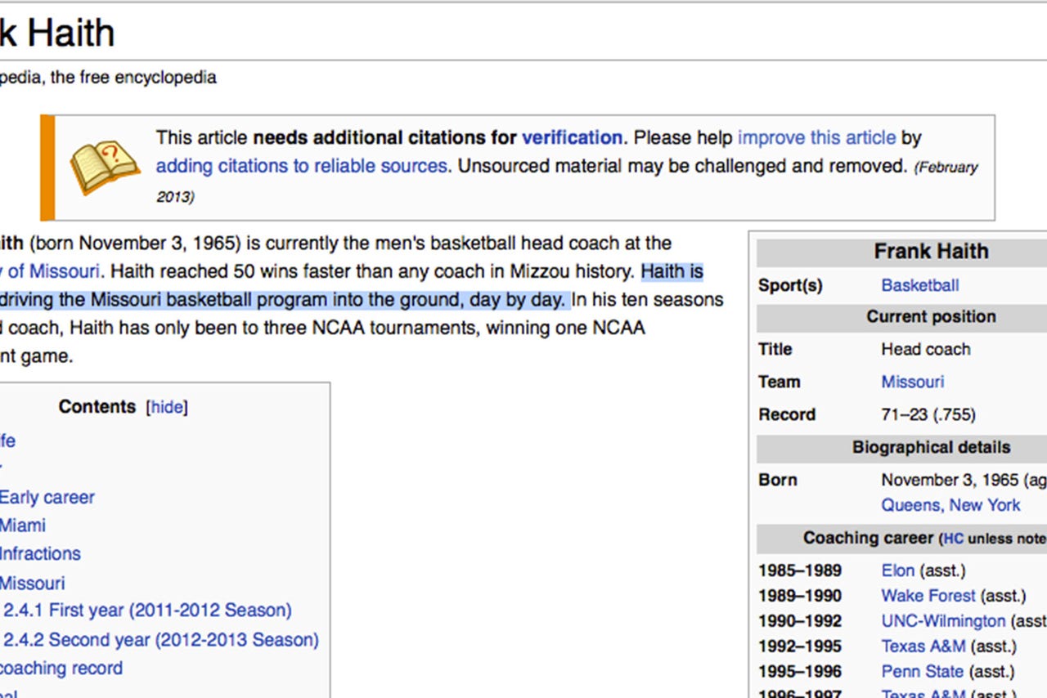This screenshot has width=1047, height=698.
Task: Open the 'Penn State' coaching career link
Action: 923,672
